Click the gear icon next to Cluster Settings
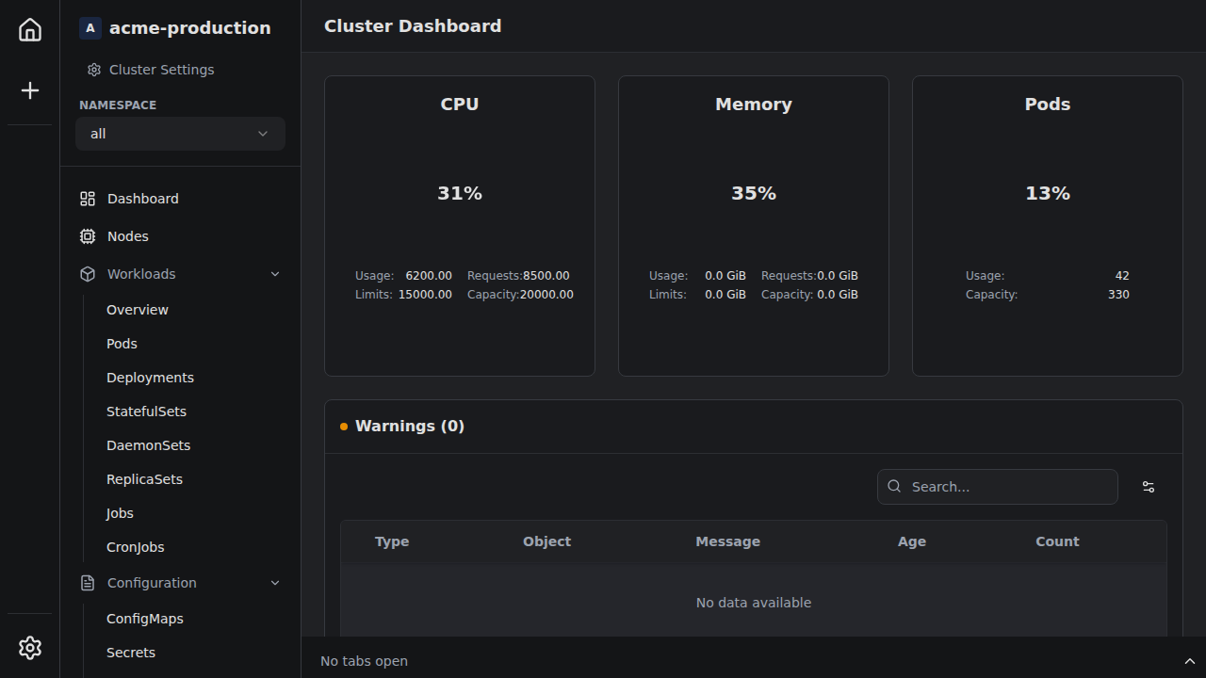 click(93, 69)
